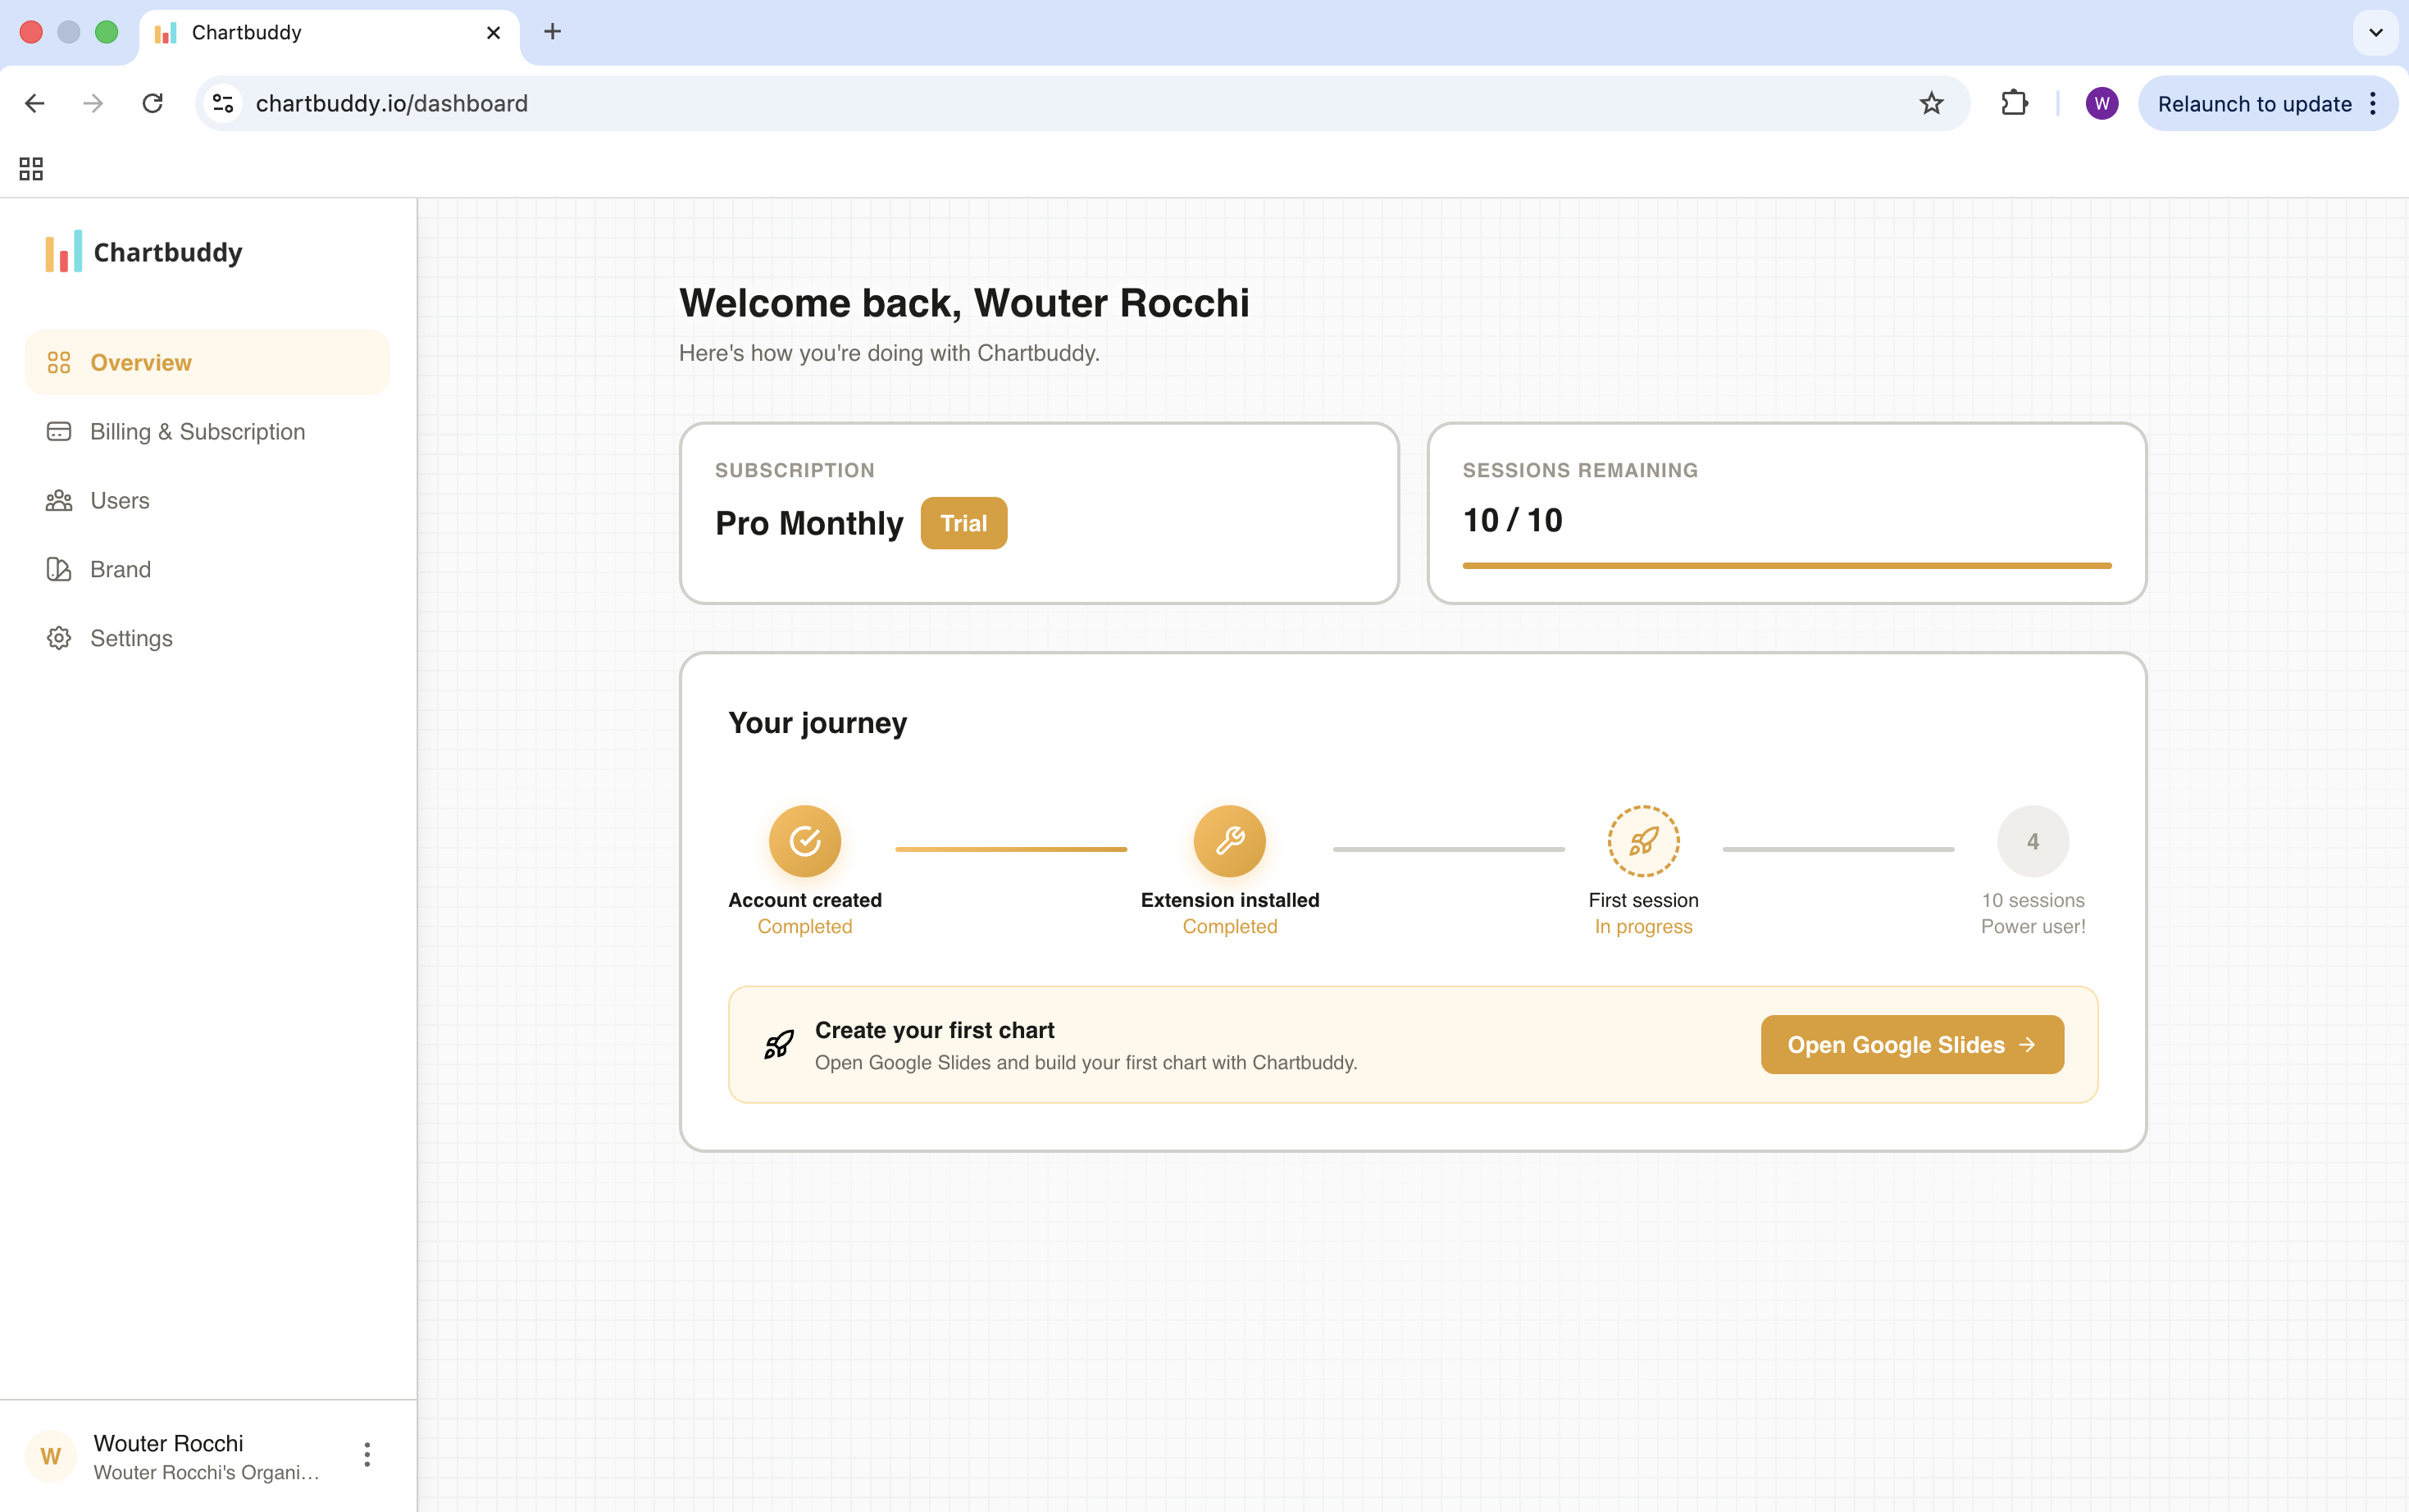The width and height of the screenshot is (2409, 1512).
Task: Click the Account created checkmark icon
Action: click(805, 841)
